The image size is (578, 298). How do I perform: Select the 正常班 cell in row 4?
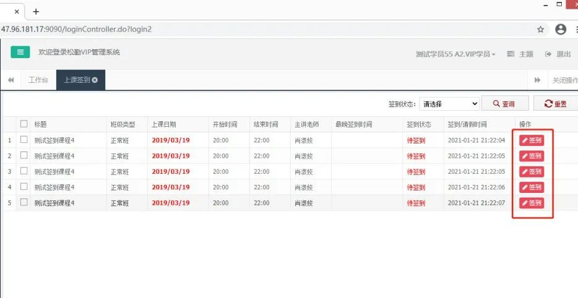[x=120, y=187]
